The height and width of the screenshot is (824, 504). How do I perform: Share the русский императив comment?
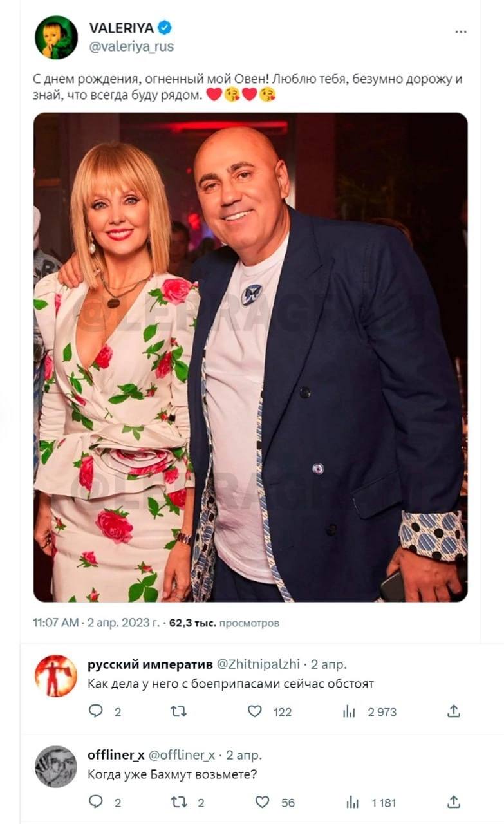pos(454,711)
